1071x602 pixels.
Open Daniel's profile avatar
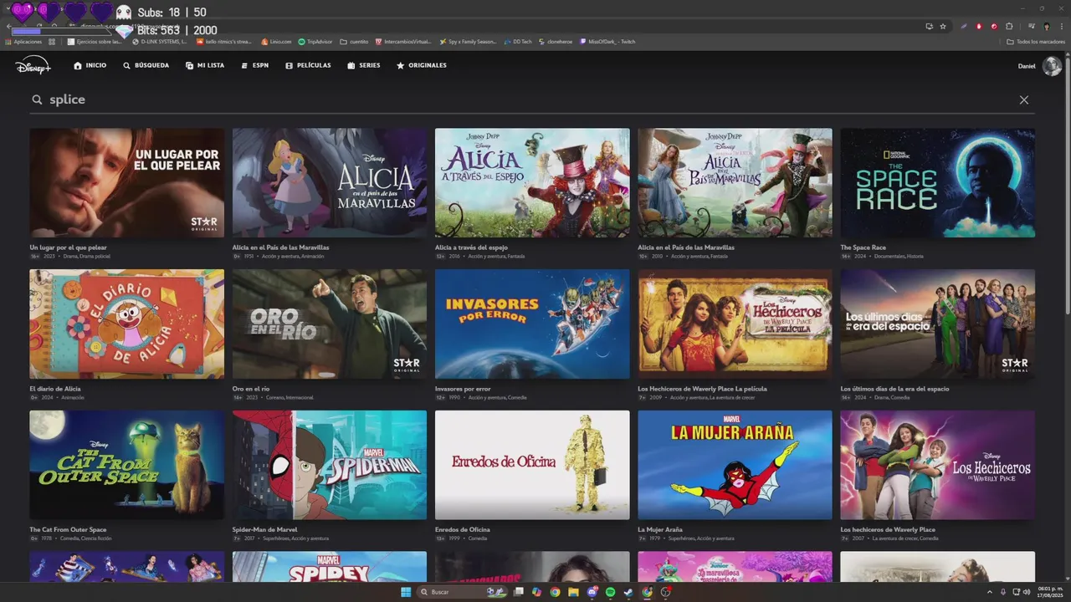(1052, 66)
